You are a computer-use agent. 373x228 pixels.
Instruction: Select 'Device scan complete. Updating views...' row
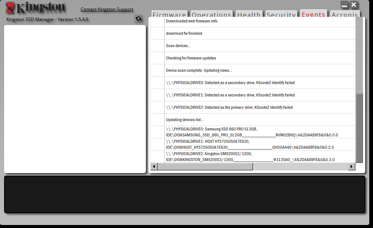[253, 70]
